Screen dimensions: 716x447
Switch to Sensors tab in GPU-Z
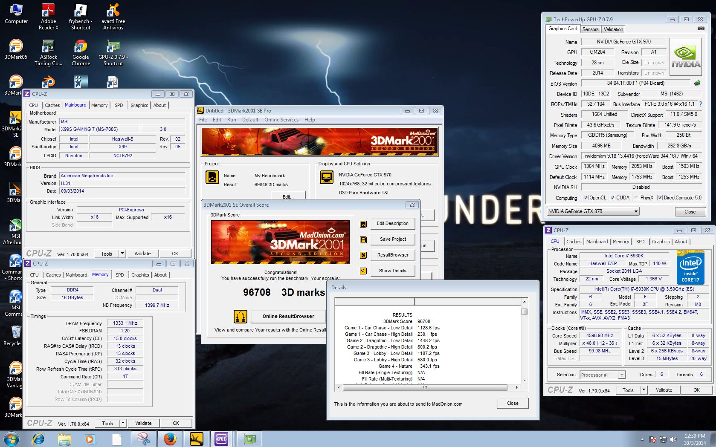[x=590, y=29]
